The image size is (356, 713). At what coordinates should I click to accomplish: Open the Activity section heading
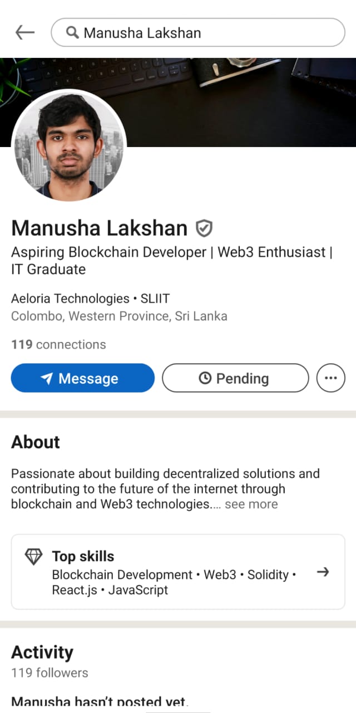point(42,652)
